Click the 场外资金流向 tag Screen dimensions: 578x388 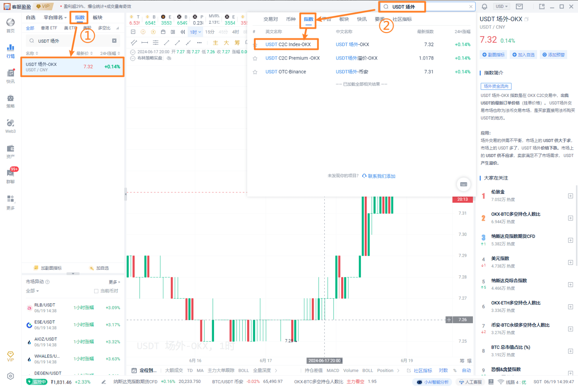(496, 86)
